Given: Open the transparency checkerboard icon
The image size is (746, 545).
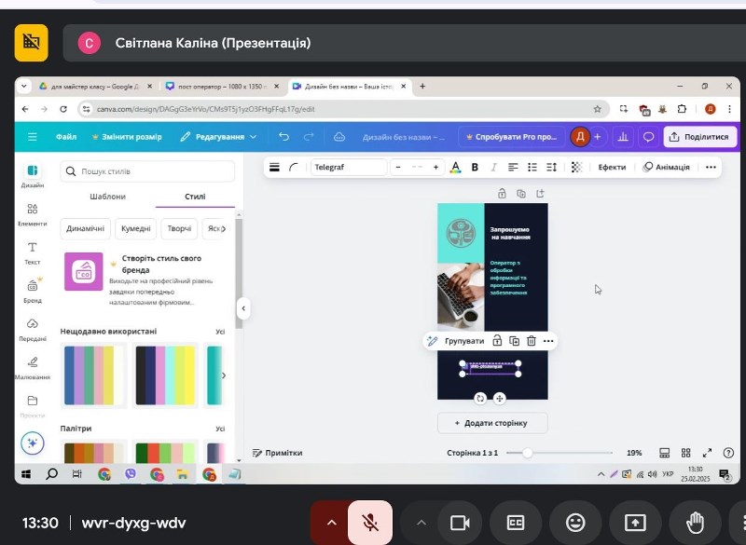Looking at the screenshot, I should (576, 168).
